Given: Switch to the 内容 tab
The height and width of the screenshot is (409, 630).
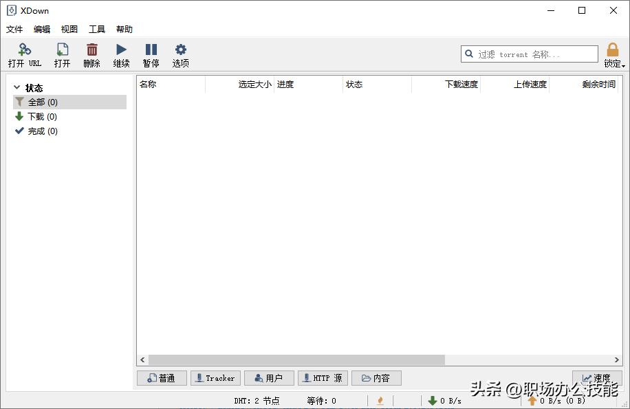Looking at the screenshot, I should [376, 378].
